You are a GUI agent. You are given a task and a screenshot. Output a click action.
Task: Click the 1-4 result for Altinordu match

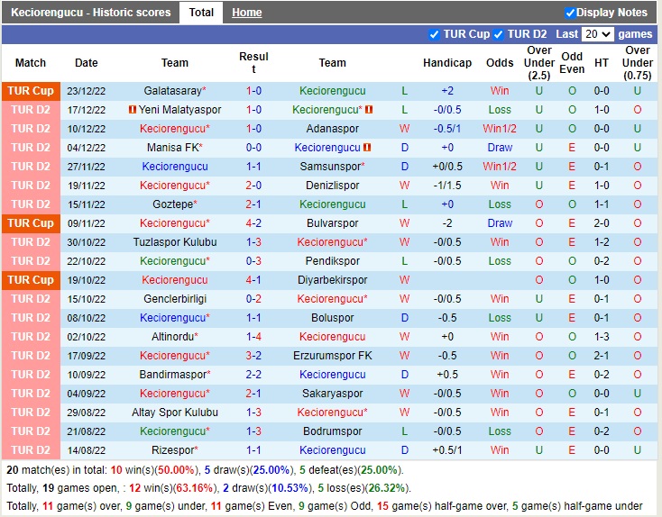pos(253,337)
